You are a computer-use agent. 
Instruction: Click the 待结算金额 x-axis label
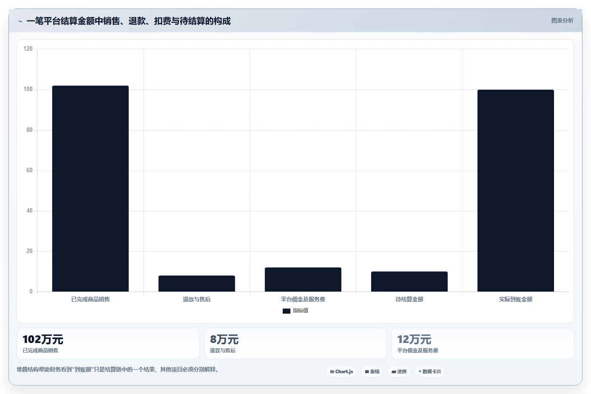409,299
